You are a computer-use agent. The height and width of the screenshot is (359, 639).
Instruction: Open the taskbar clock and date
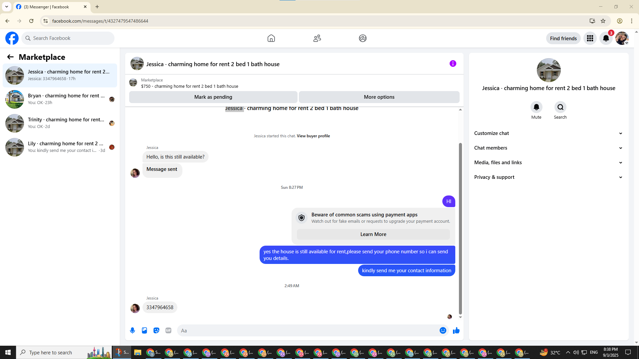[x=610, y=352]
